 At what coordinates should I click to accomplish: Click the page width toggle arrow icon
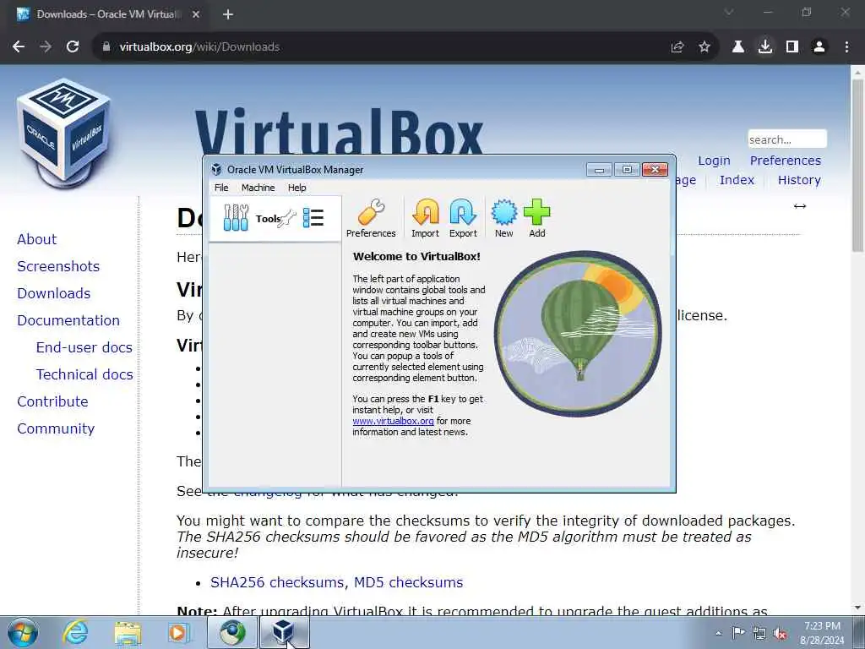(x=800, y=206)
